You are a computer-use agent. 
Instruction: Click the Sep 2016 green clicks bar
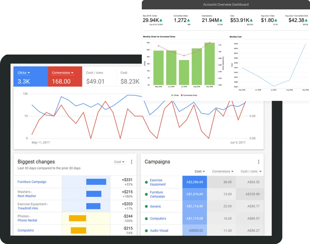[x=209, y=64]
